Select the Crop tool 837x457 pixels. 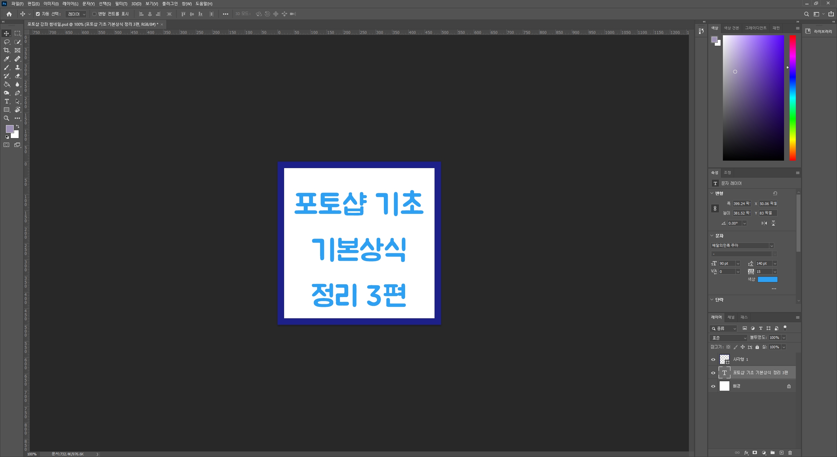(x=7, y=50)
